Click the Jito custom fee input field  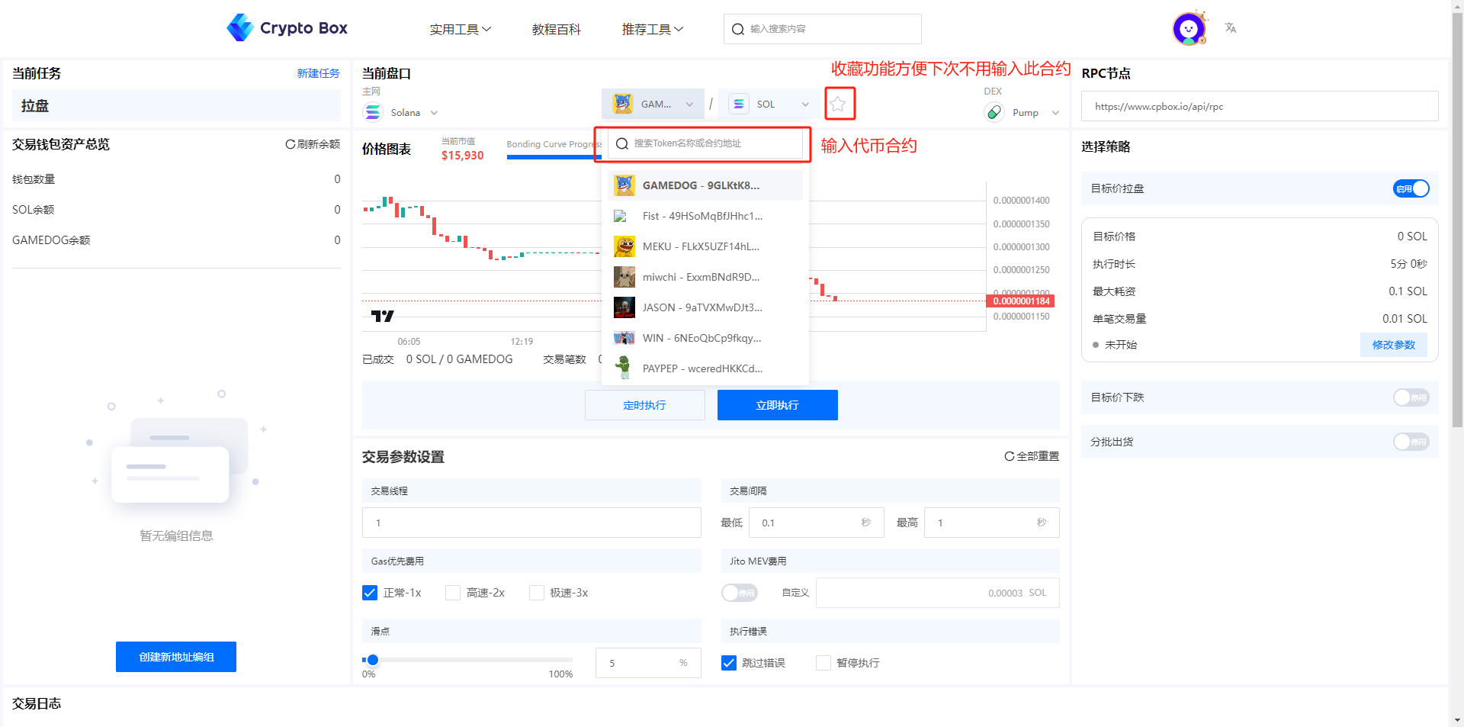coord(938,593)
